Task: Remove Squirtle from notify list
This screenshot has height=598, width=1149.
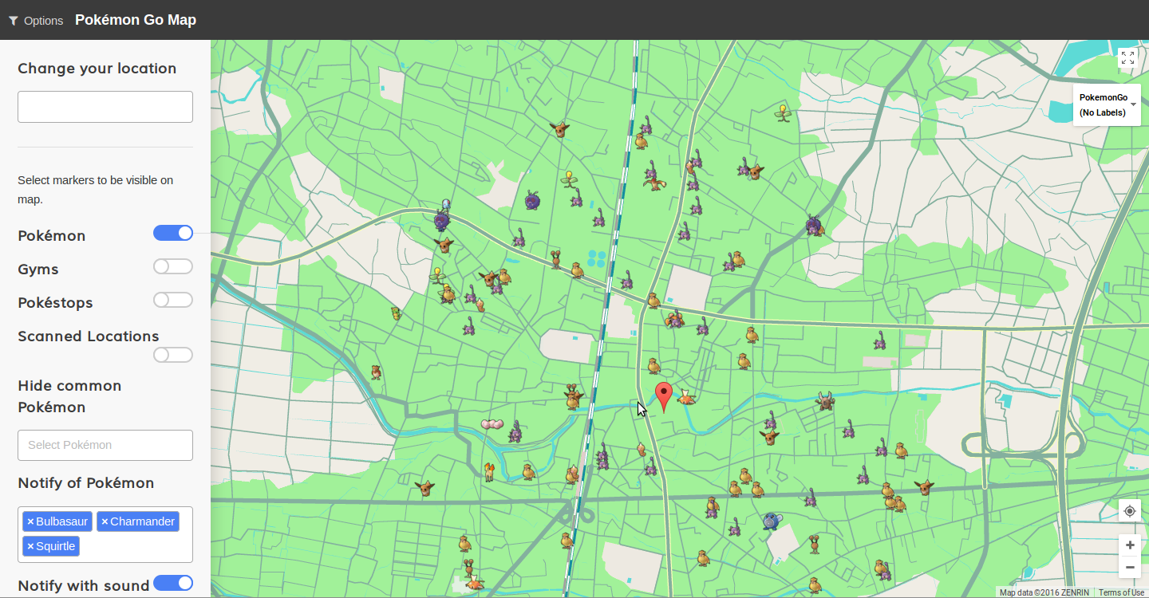Action: (30, 546)
